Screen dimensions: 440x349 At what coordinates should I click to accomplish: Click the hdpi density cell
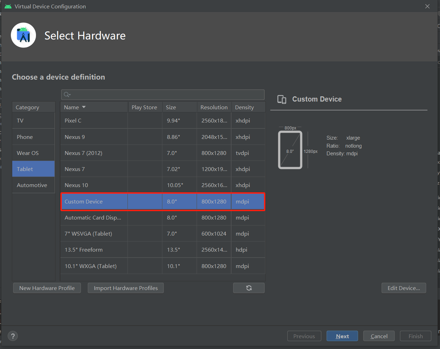[x=248, y=250]
